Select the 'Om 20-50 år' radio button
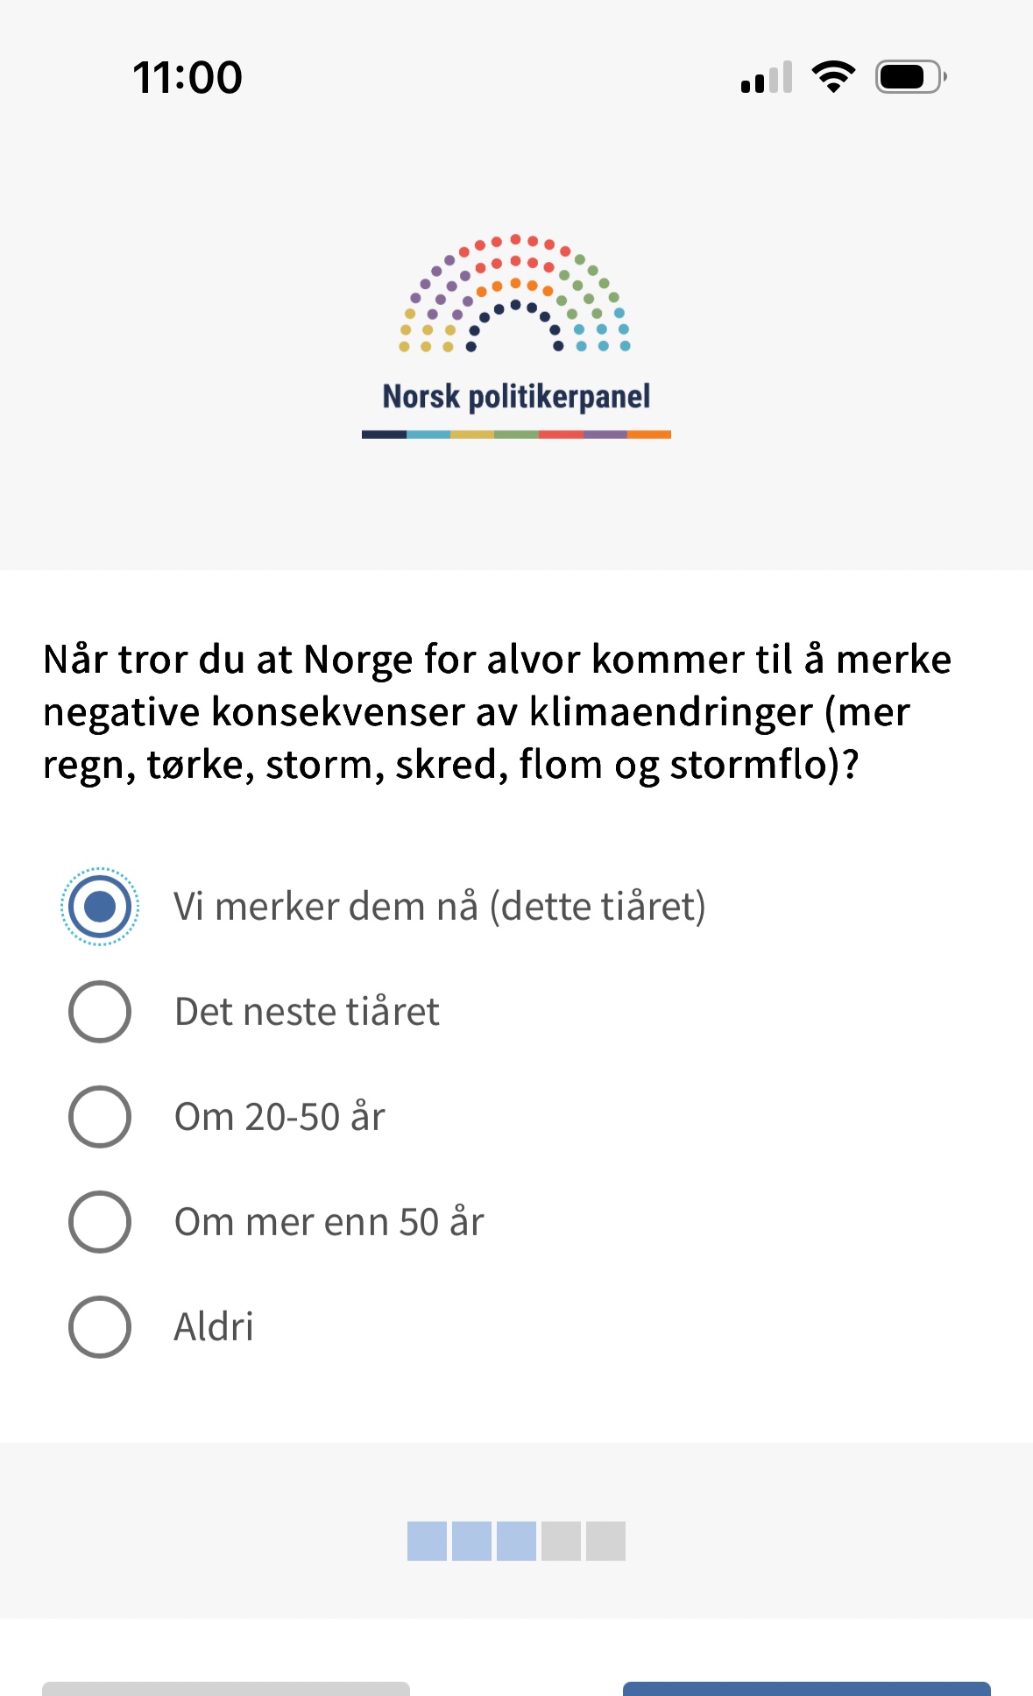The width and height of the screenshot is (1033, 1696). click(100, 1117)
